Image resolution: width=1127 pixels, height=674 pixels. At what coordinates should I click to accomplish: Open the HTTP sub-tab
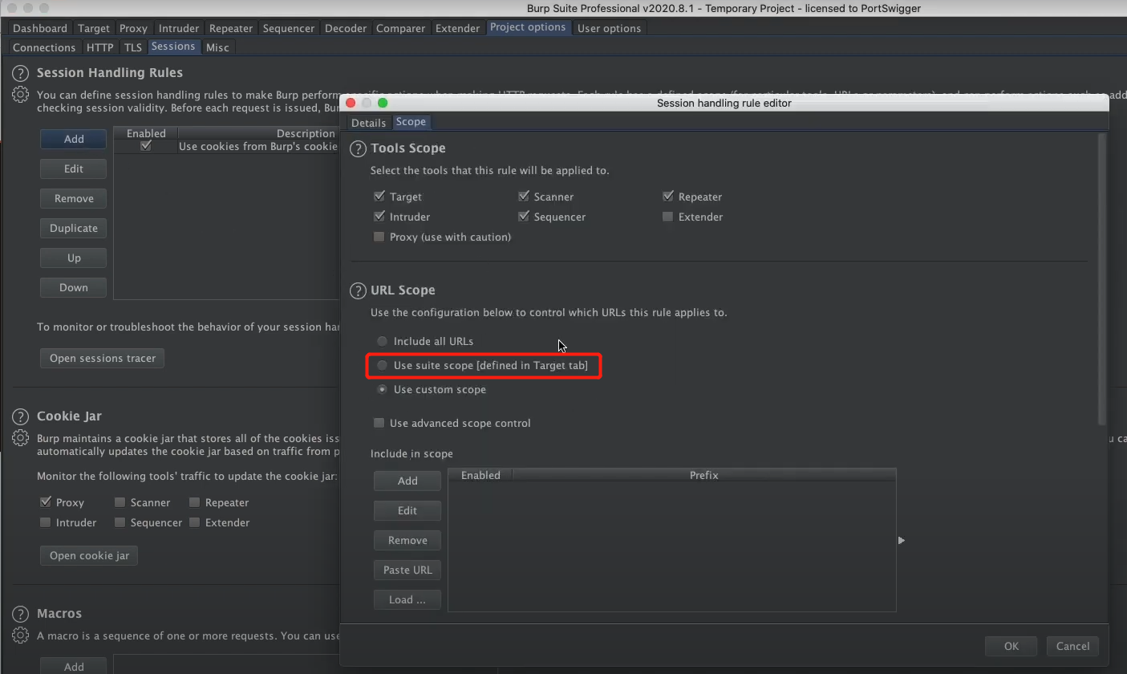100,47
